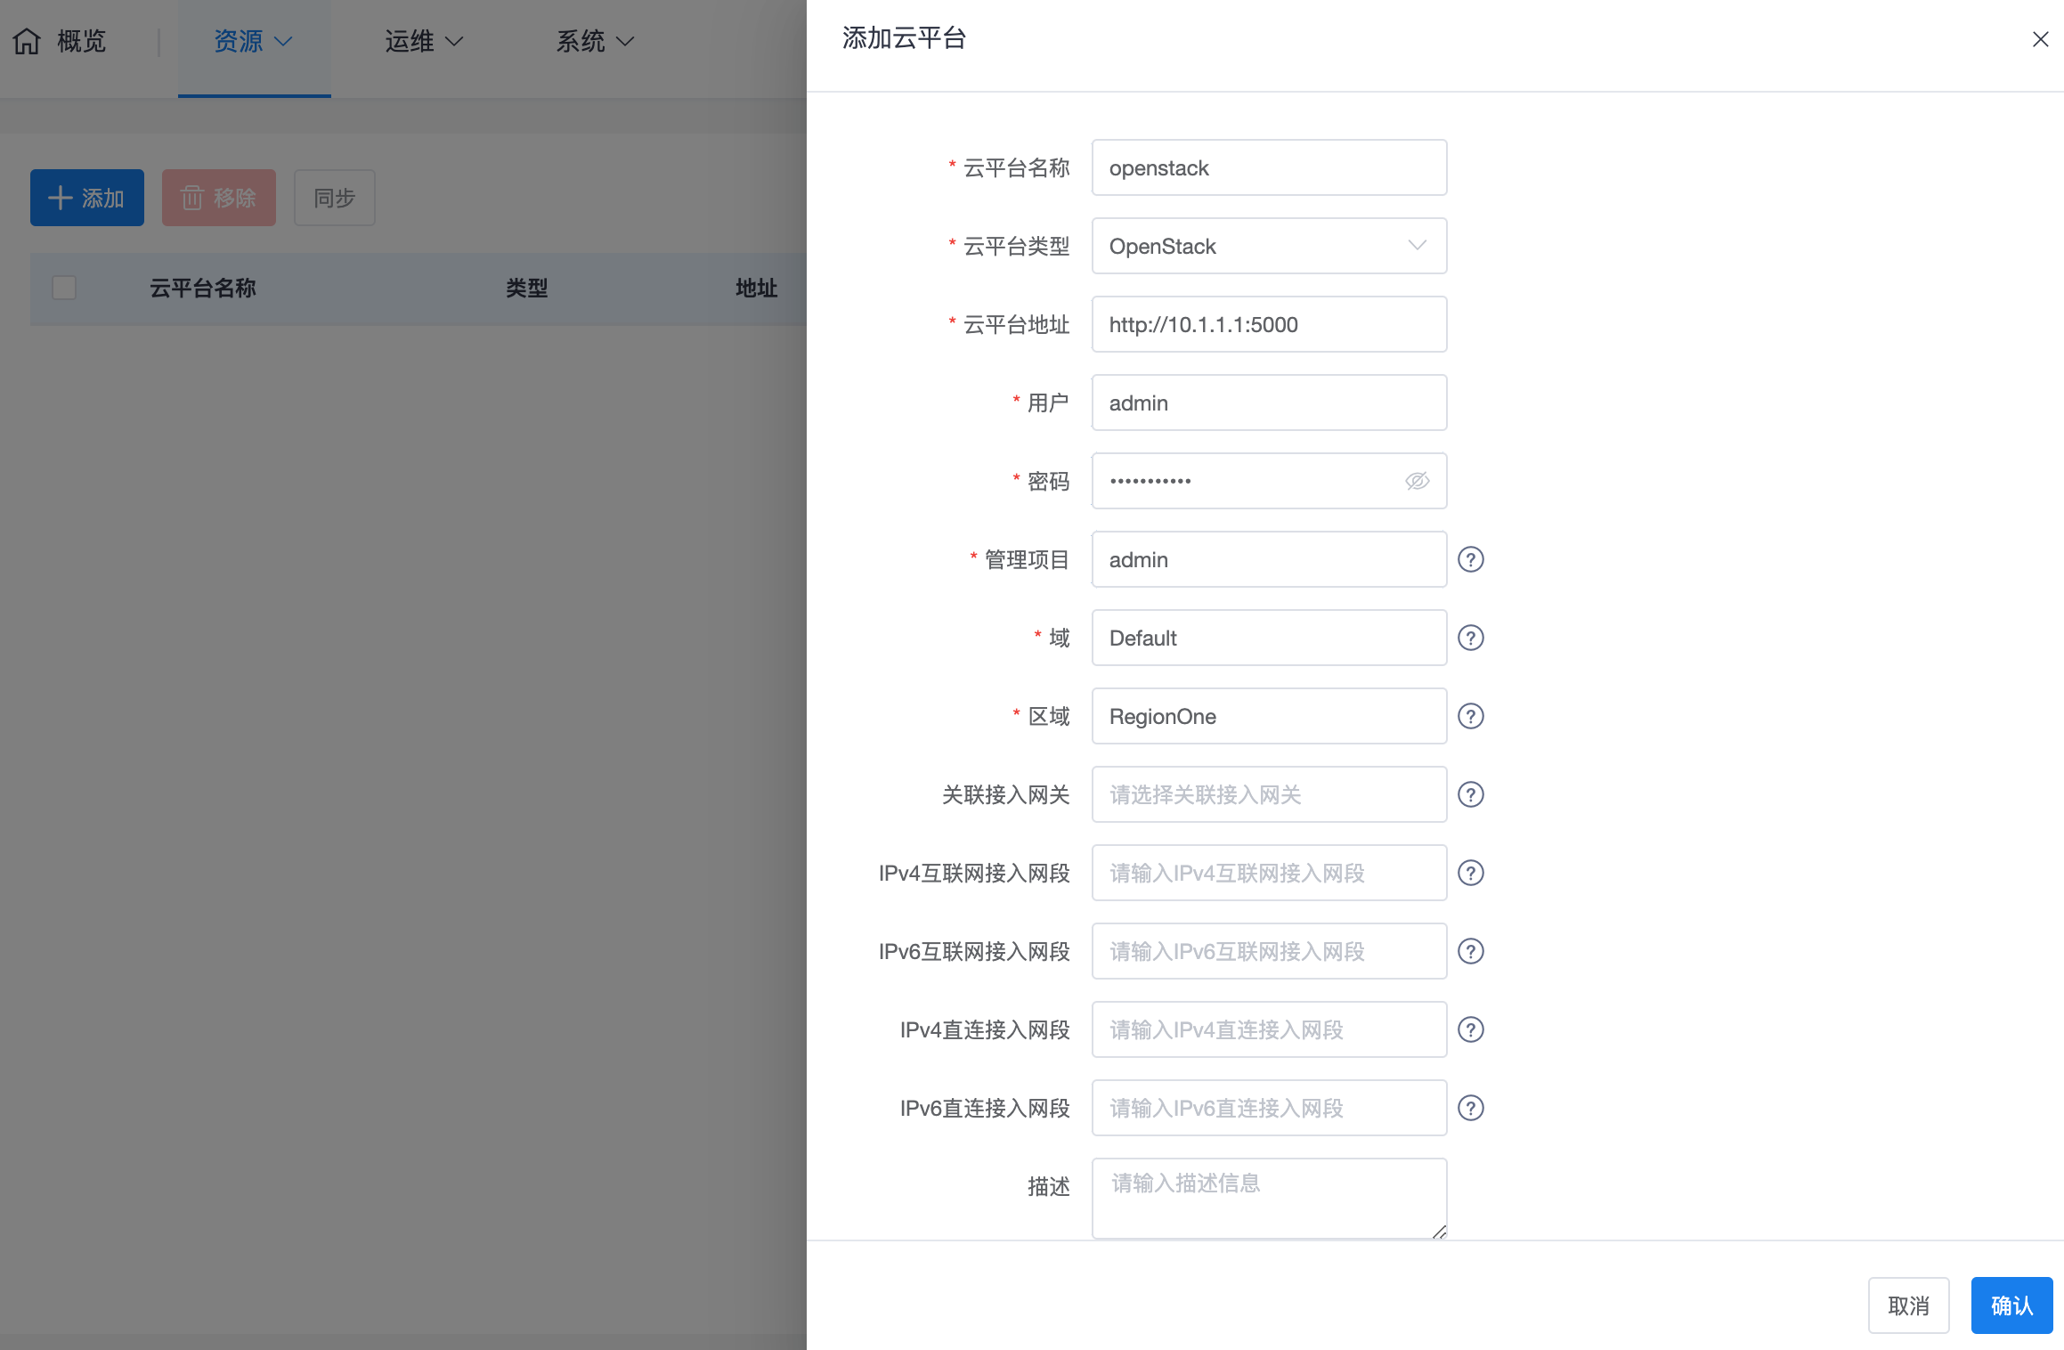
Task: Go to the 概览 overview tab
Action: [60, 41]
